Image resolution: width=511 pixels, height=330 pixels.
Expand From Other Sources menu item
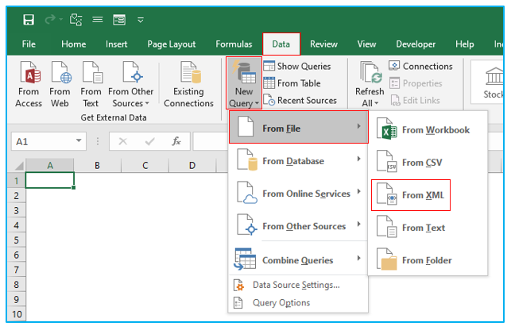click(299, 226)
